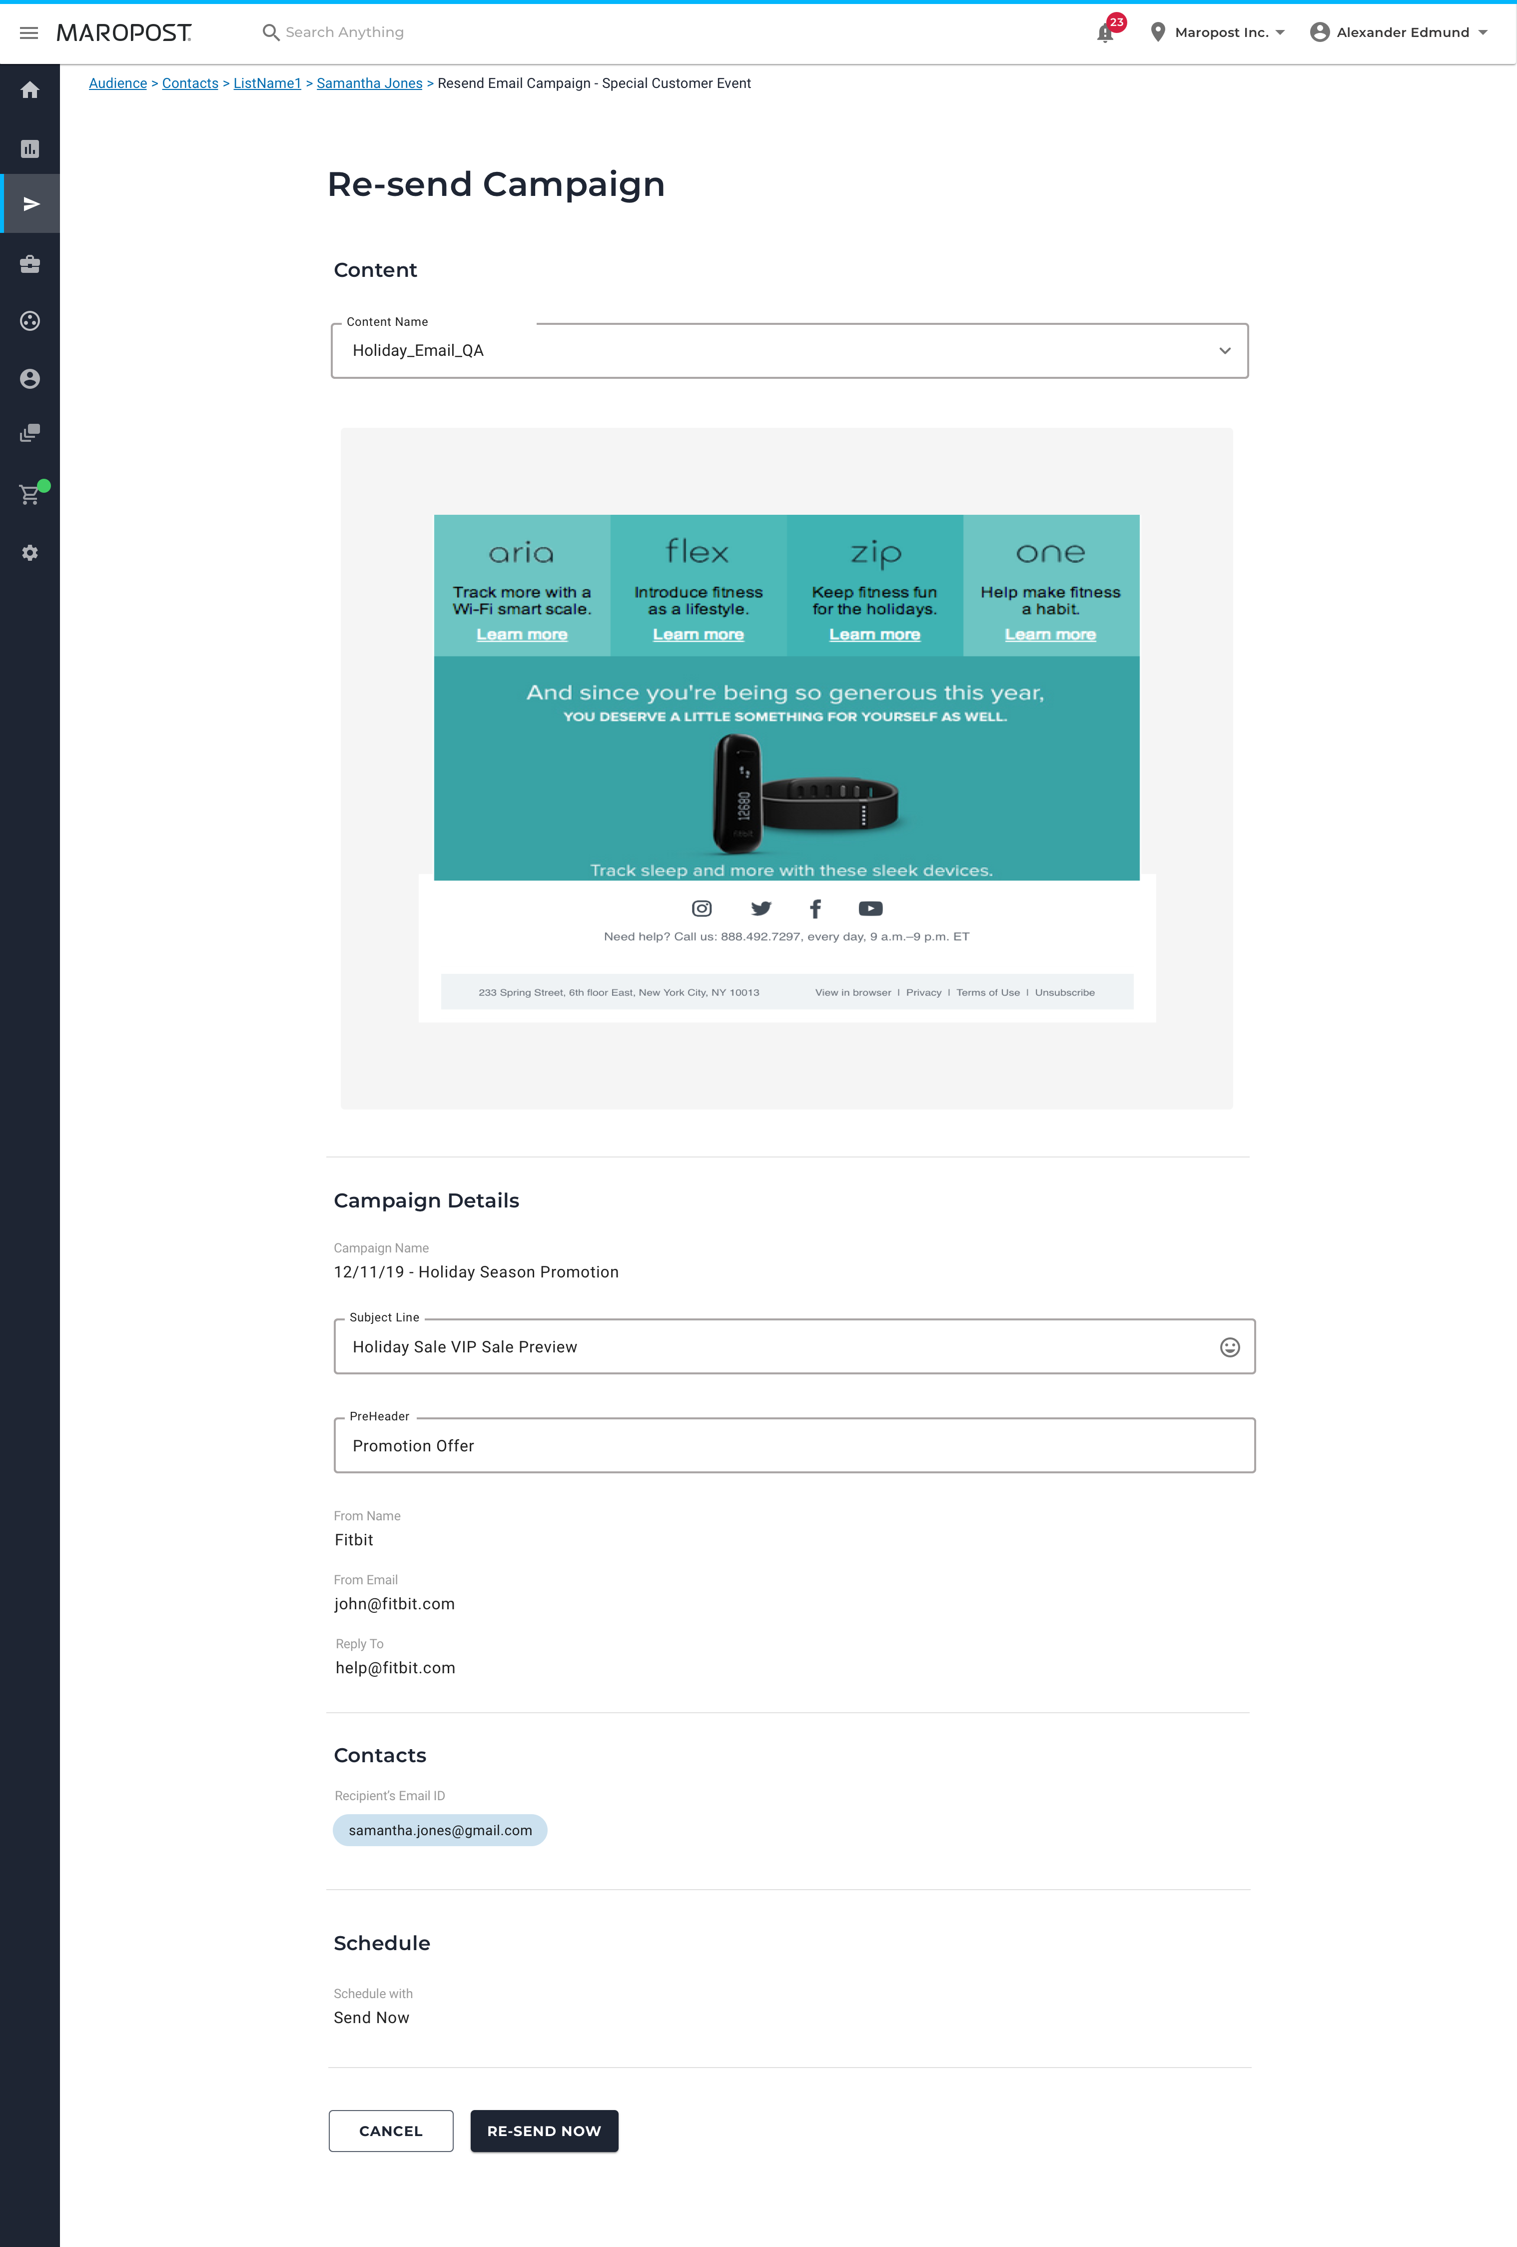Open the briefcase sidebar icon
1517x2247 pixels.
30,264
